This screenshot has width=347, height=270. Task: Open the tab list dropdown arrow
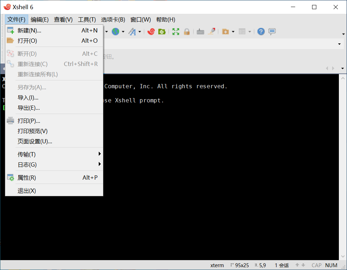pos(342,68)
